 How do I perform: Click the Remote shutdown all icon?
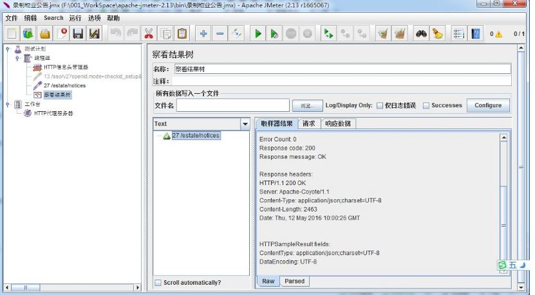tap(362, 33)
